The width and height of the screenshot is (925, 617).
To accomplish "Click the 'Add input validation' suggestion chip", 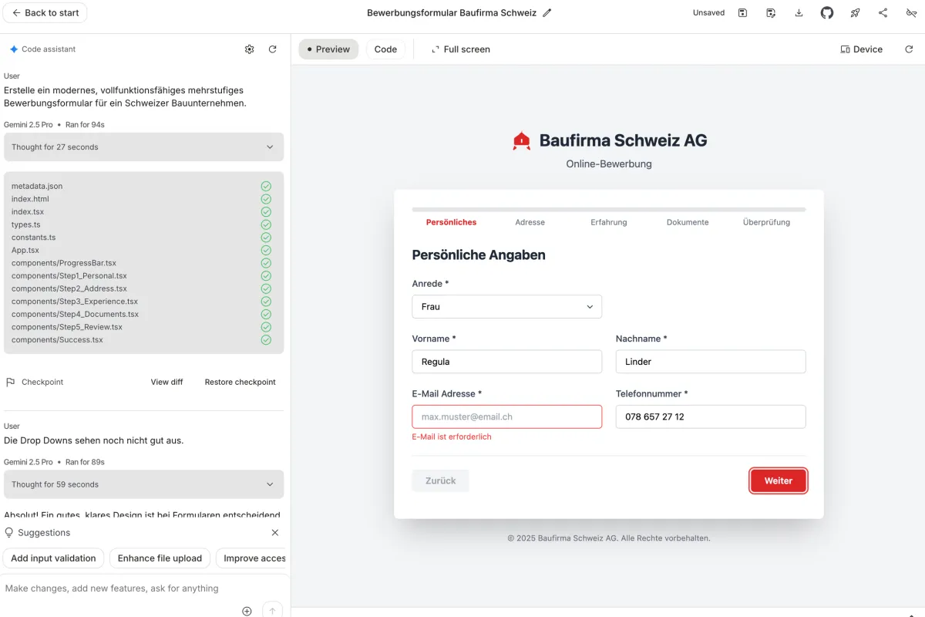I will [53, 558].
